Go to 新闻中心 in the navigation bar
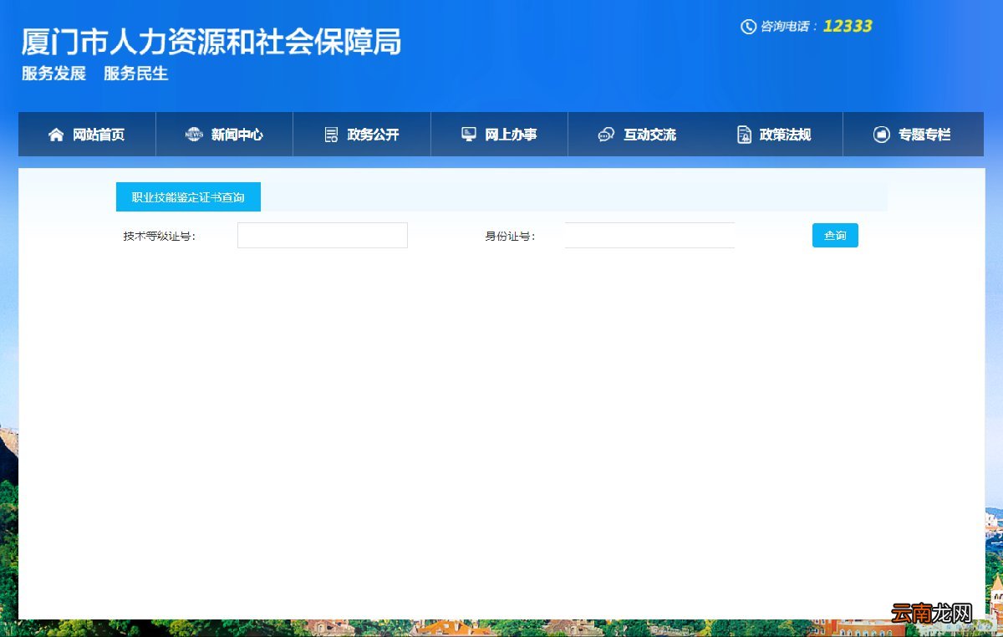1003x637 pixels. [x=225, y=135]
